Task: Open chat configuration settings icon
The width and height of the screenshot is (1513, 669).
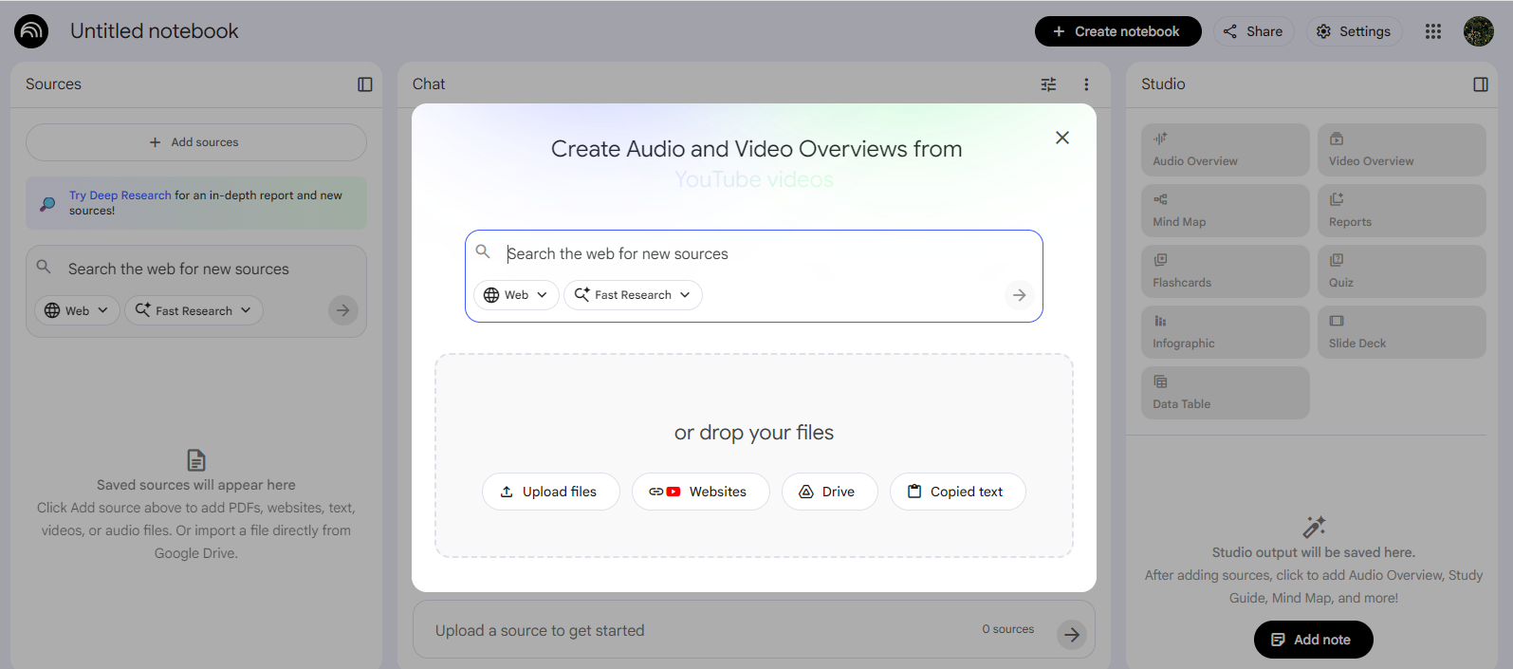Action: (1048, 84)
